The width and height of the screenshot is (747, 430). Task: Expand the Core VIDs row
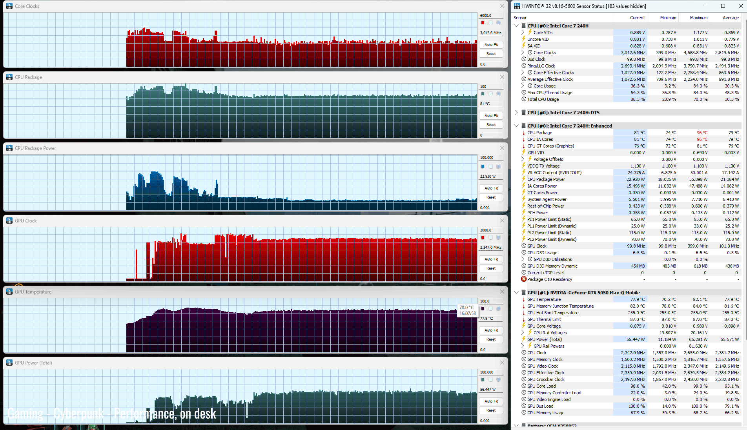click(x=523, y=32)
